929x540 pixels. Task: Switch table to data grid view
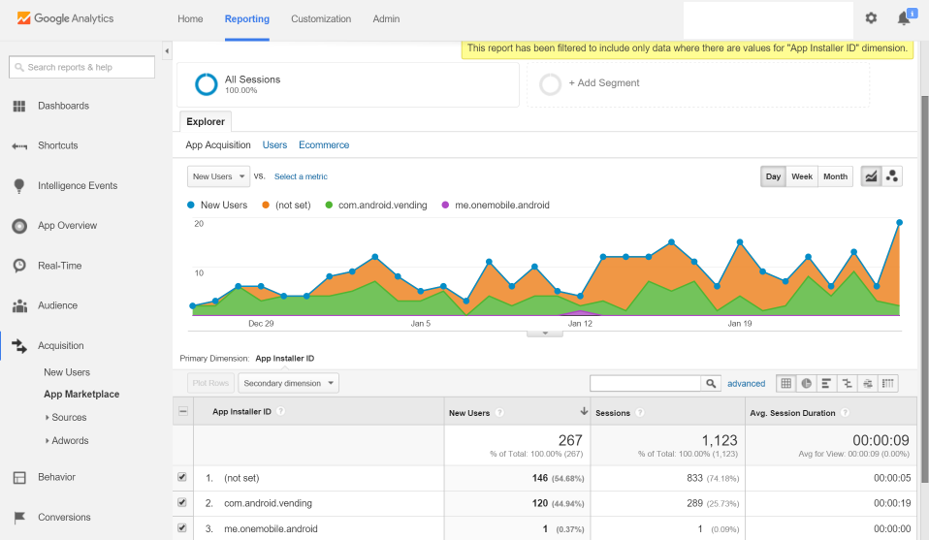785,384
